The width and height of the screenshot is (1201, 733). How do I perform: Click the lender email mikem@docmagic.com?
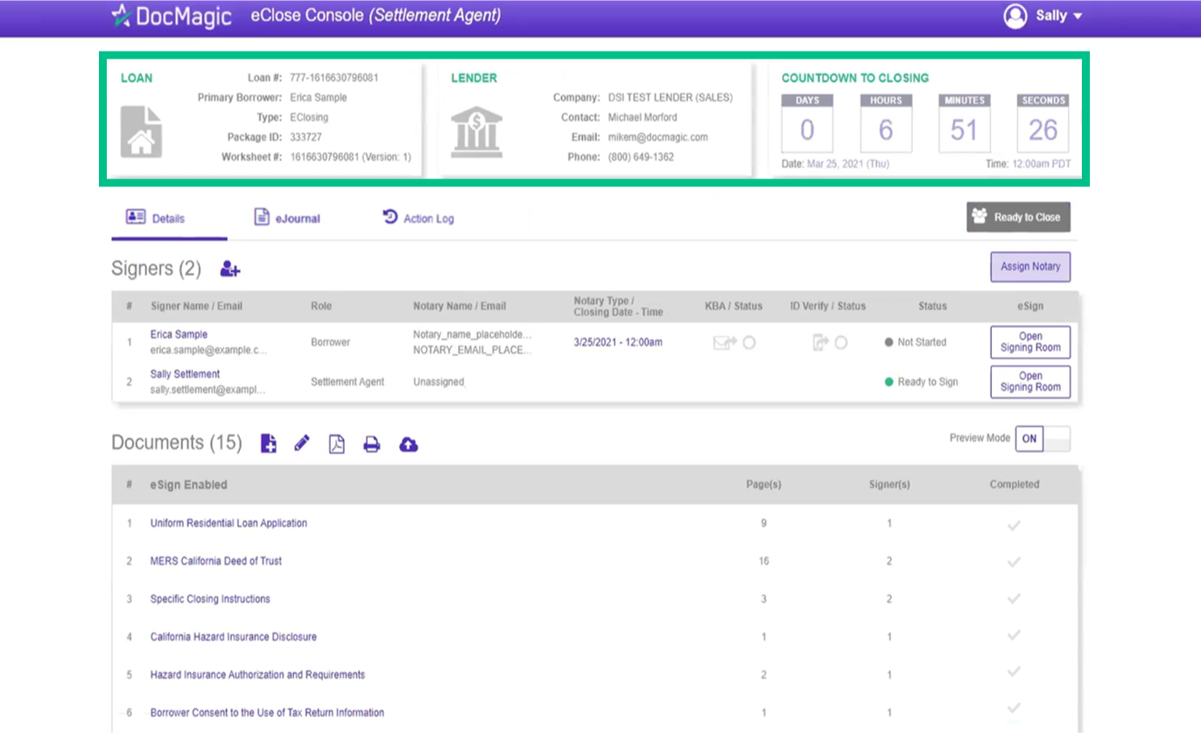tap(658, 137)
